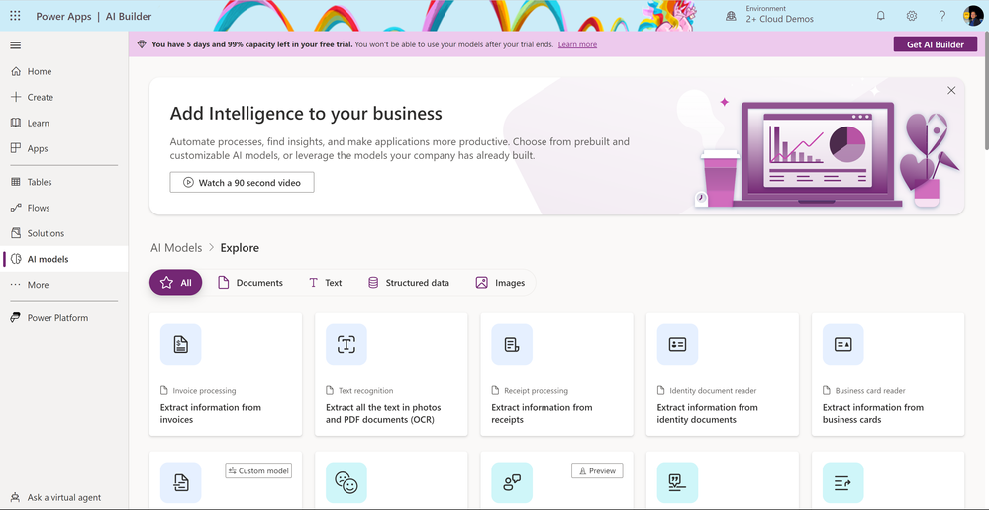The width and height of the screenshot is (989, 510).
Task: Close the Add Intelligence banner
Action: tap(951, 91)
